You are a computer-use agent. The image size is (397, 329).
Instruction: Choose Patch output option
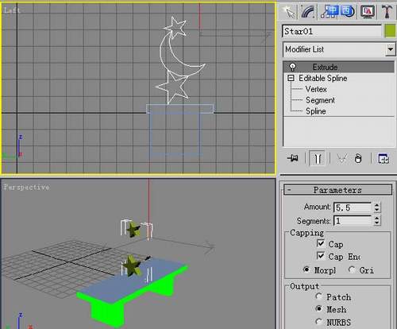coord(319,296)
